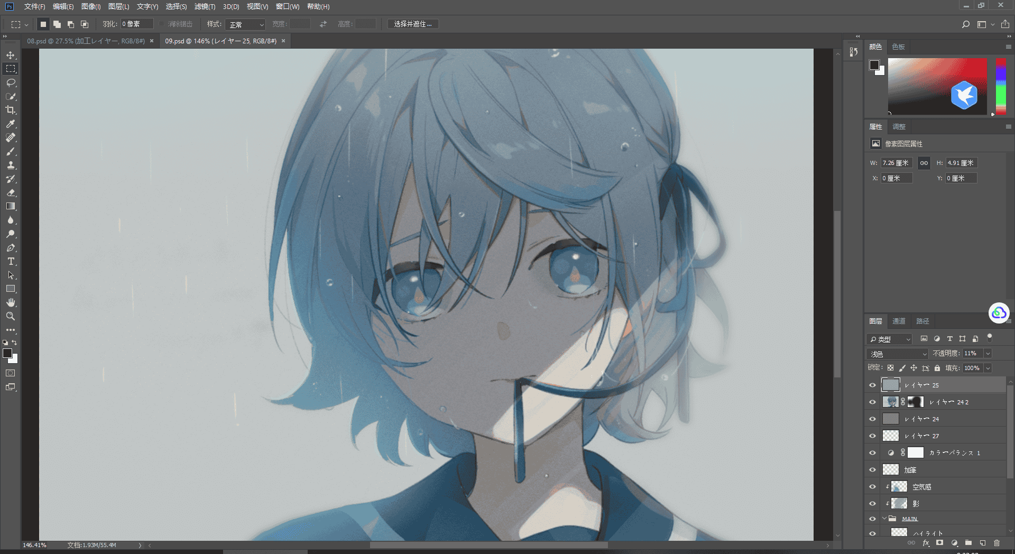1015x554 pixels.
Task: Open the search icon in options bar
Action: click(965, 24)
